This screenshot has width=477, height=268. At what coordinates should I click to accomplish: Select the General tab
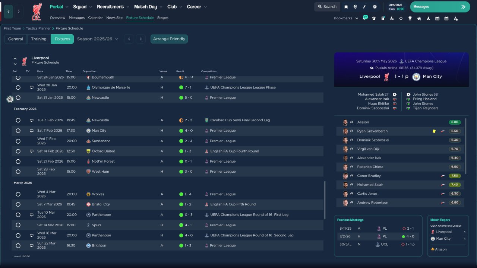pos(16,39)
